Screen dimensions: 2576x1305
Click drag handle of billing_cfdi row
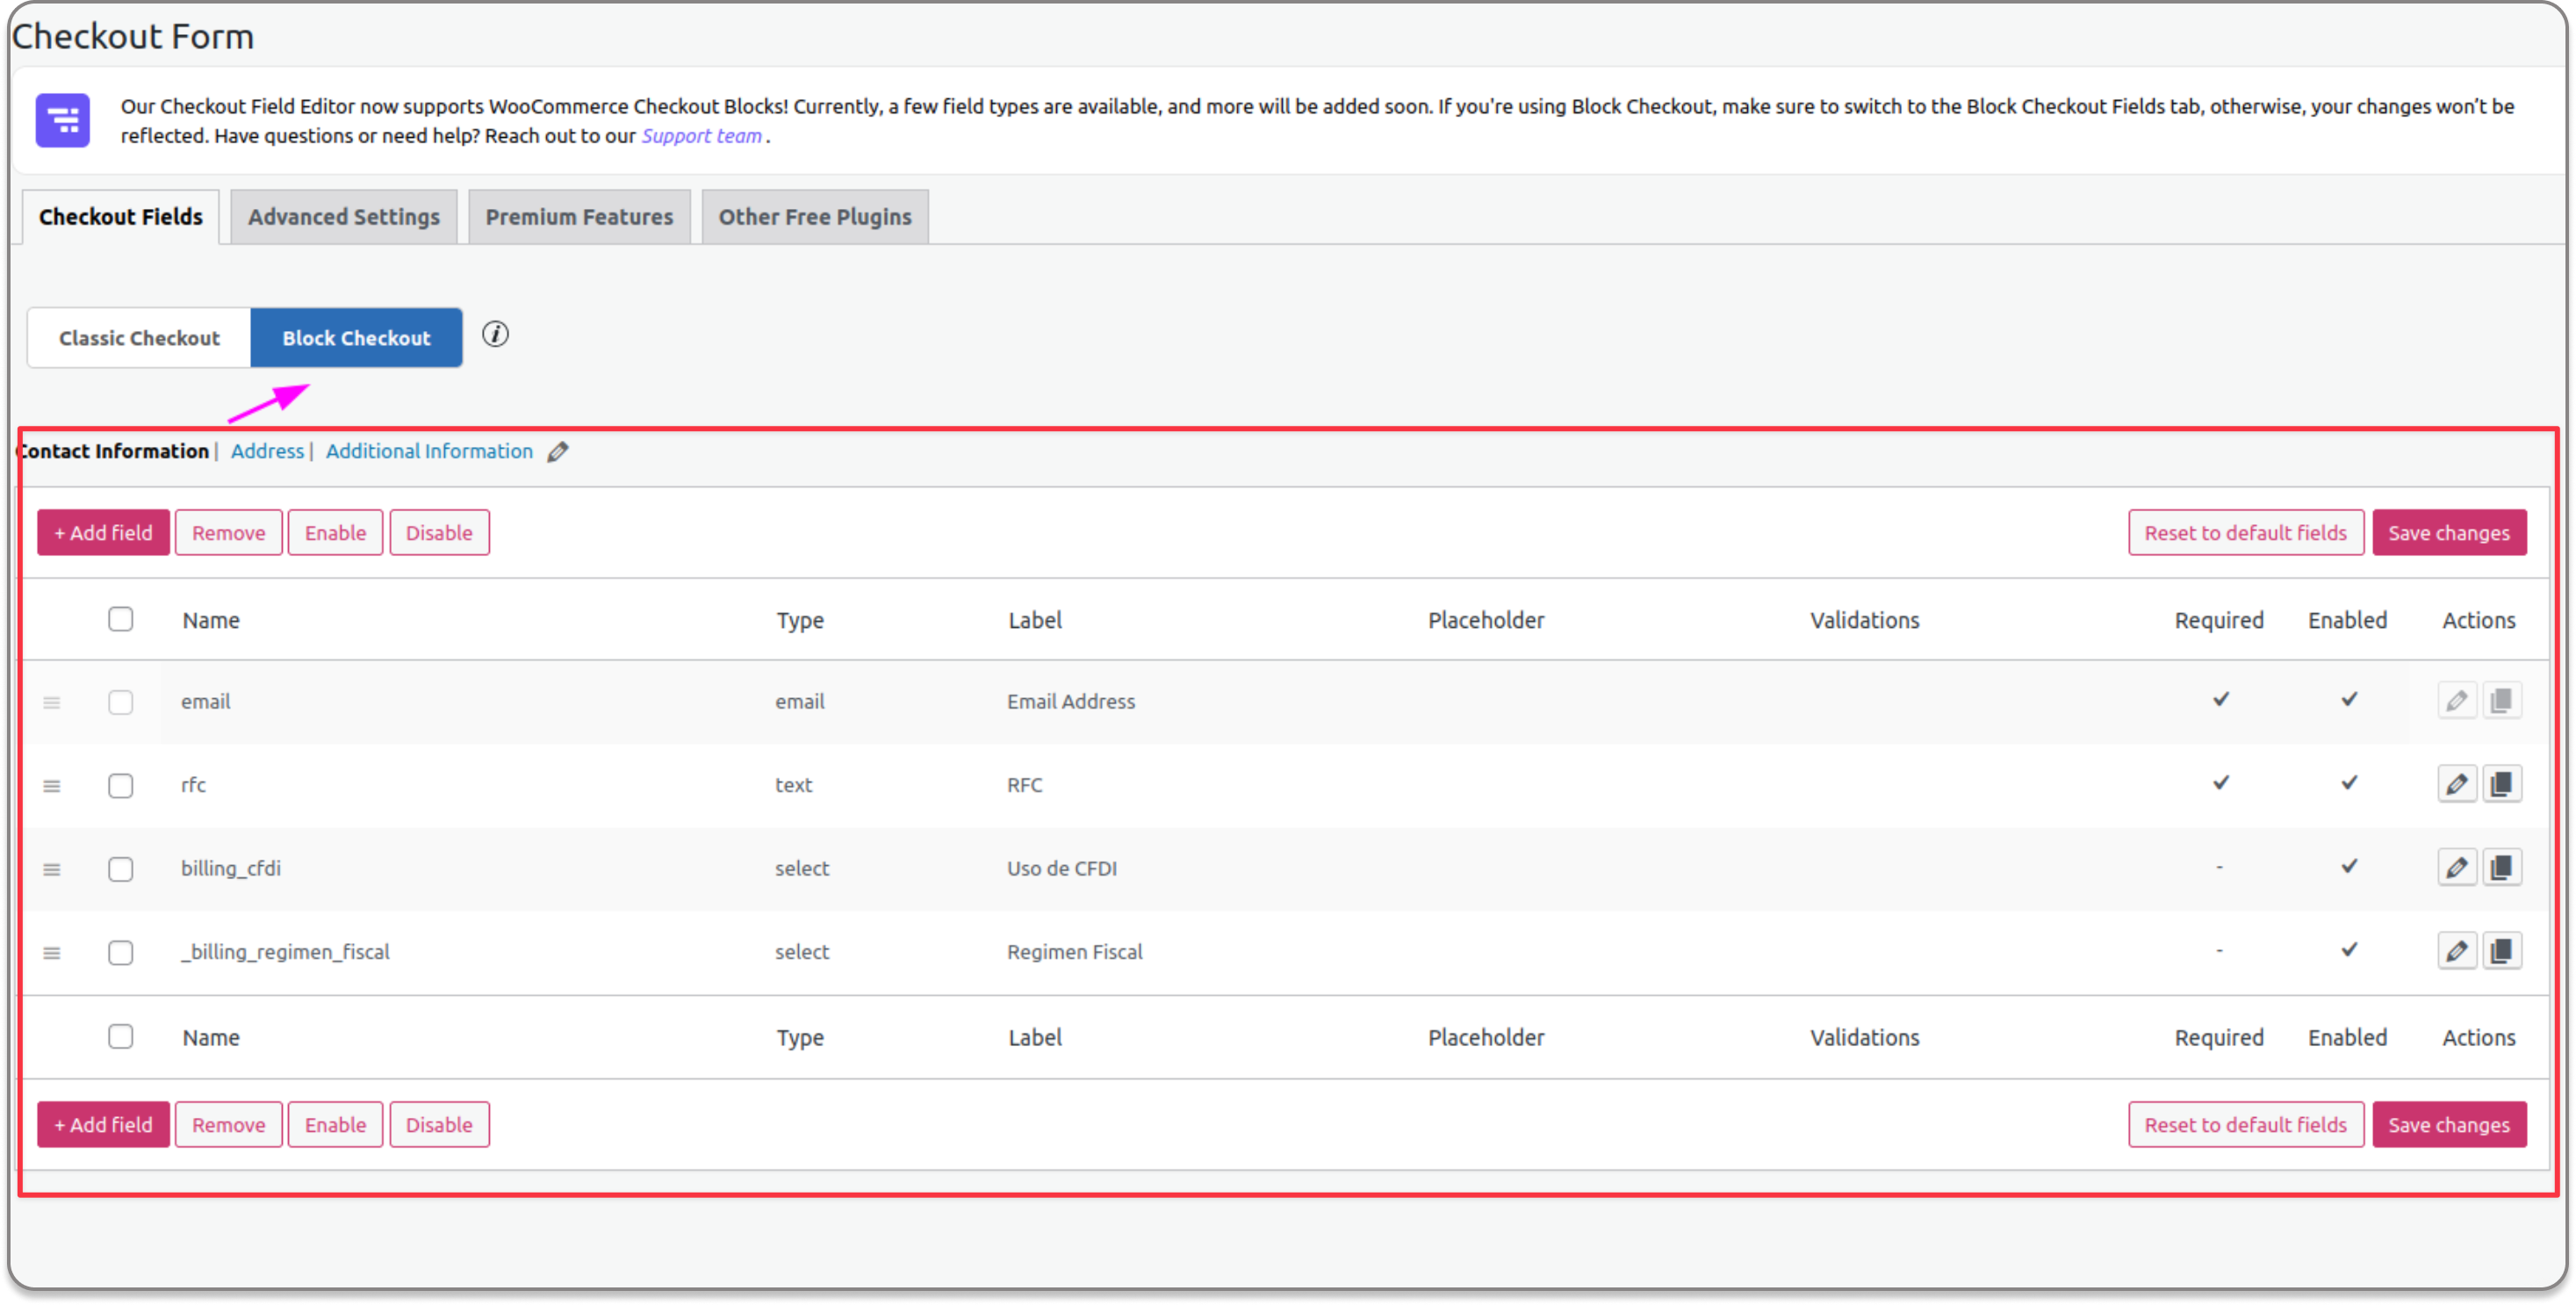(52, 869)
